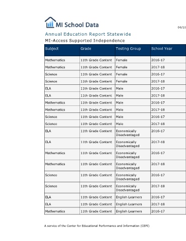Click the Subject column header
Screen dimensions: 186x241
52,49
